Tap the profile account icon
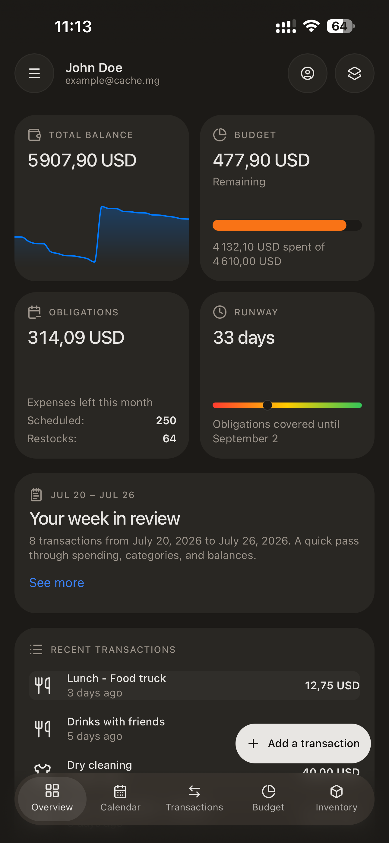The width and height of the screenshot is (389, 843). (308, 73)
